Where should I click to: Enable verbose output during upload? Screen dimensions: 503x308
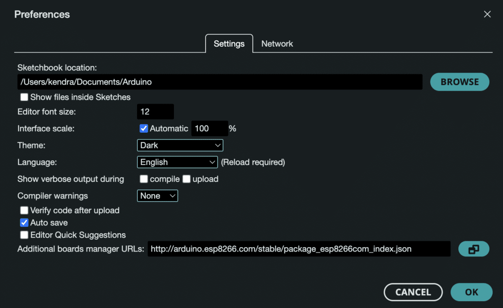click(x=186, y=179)
